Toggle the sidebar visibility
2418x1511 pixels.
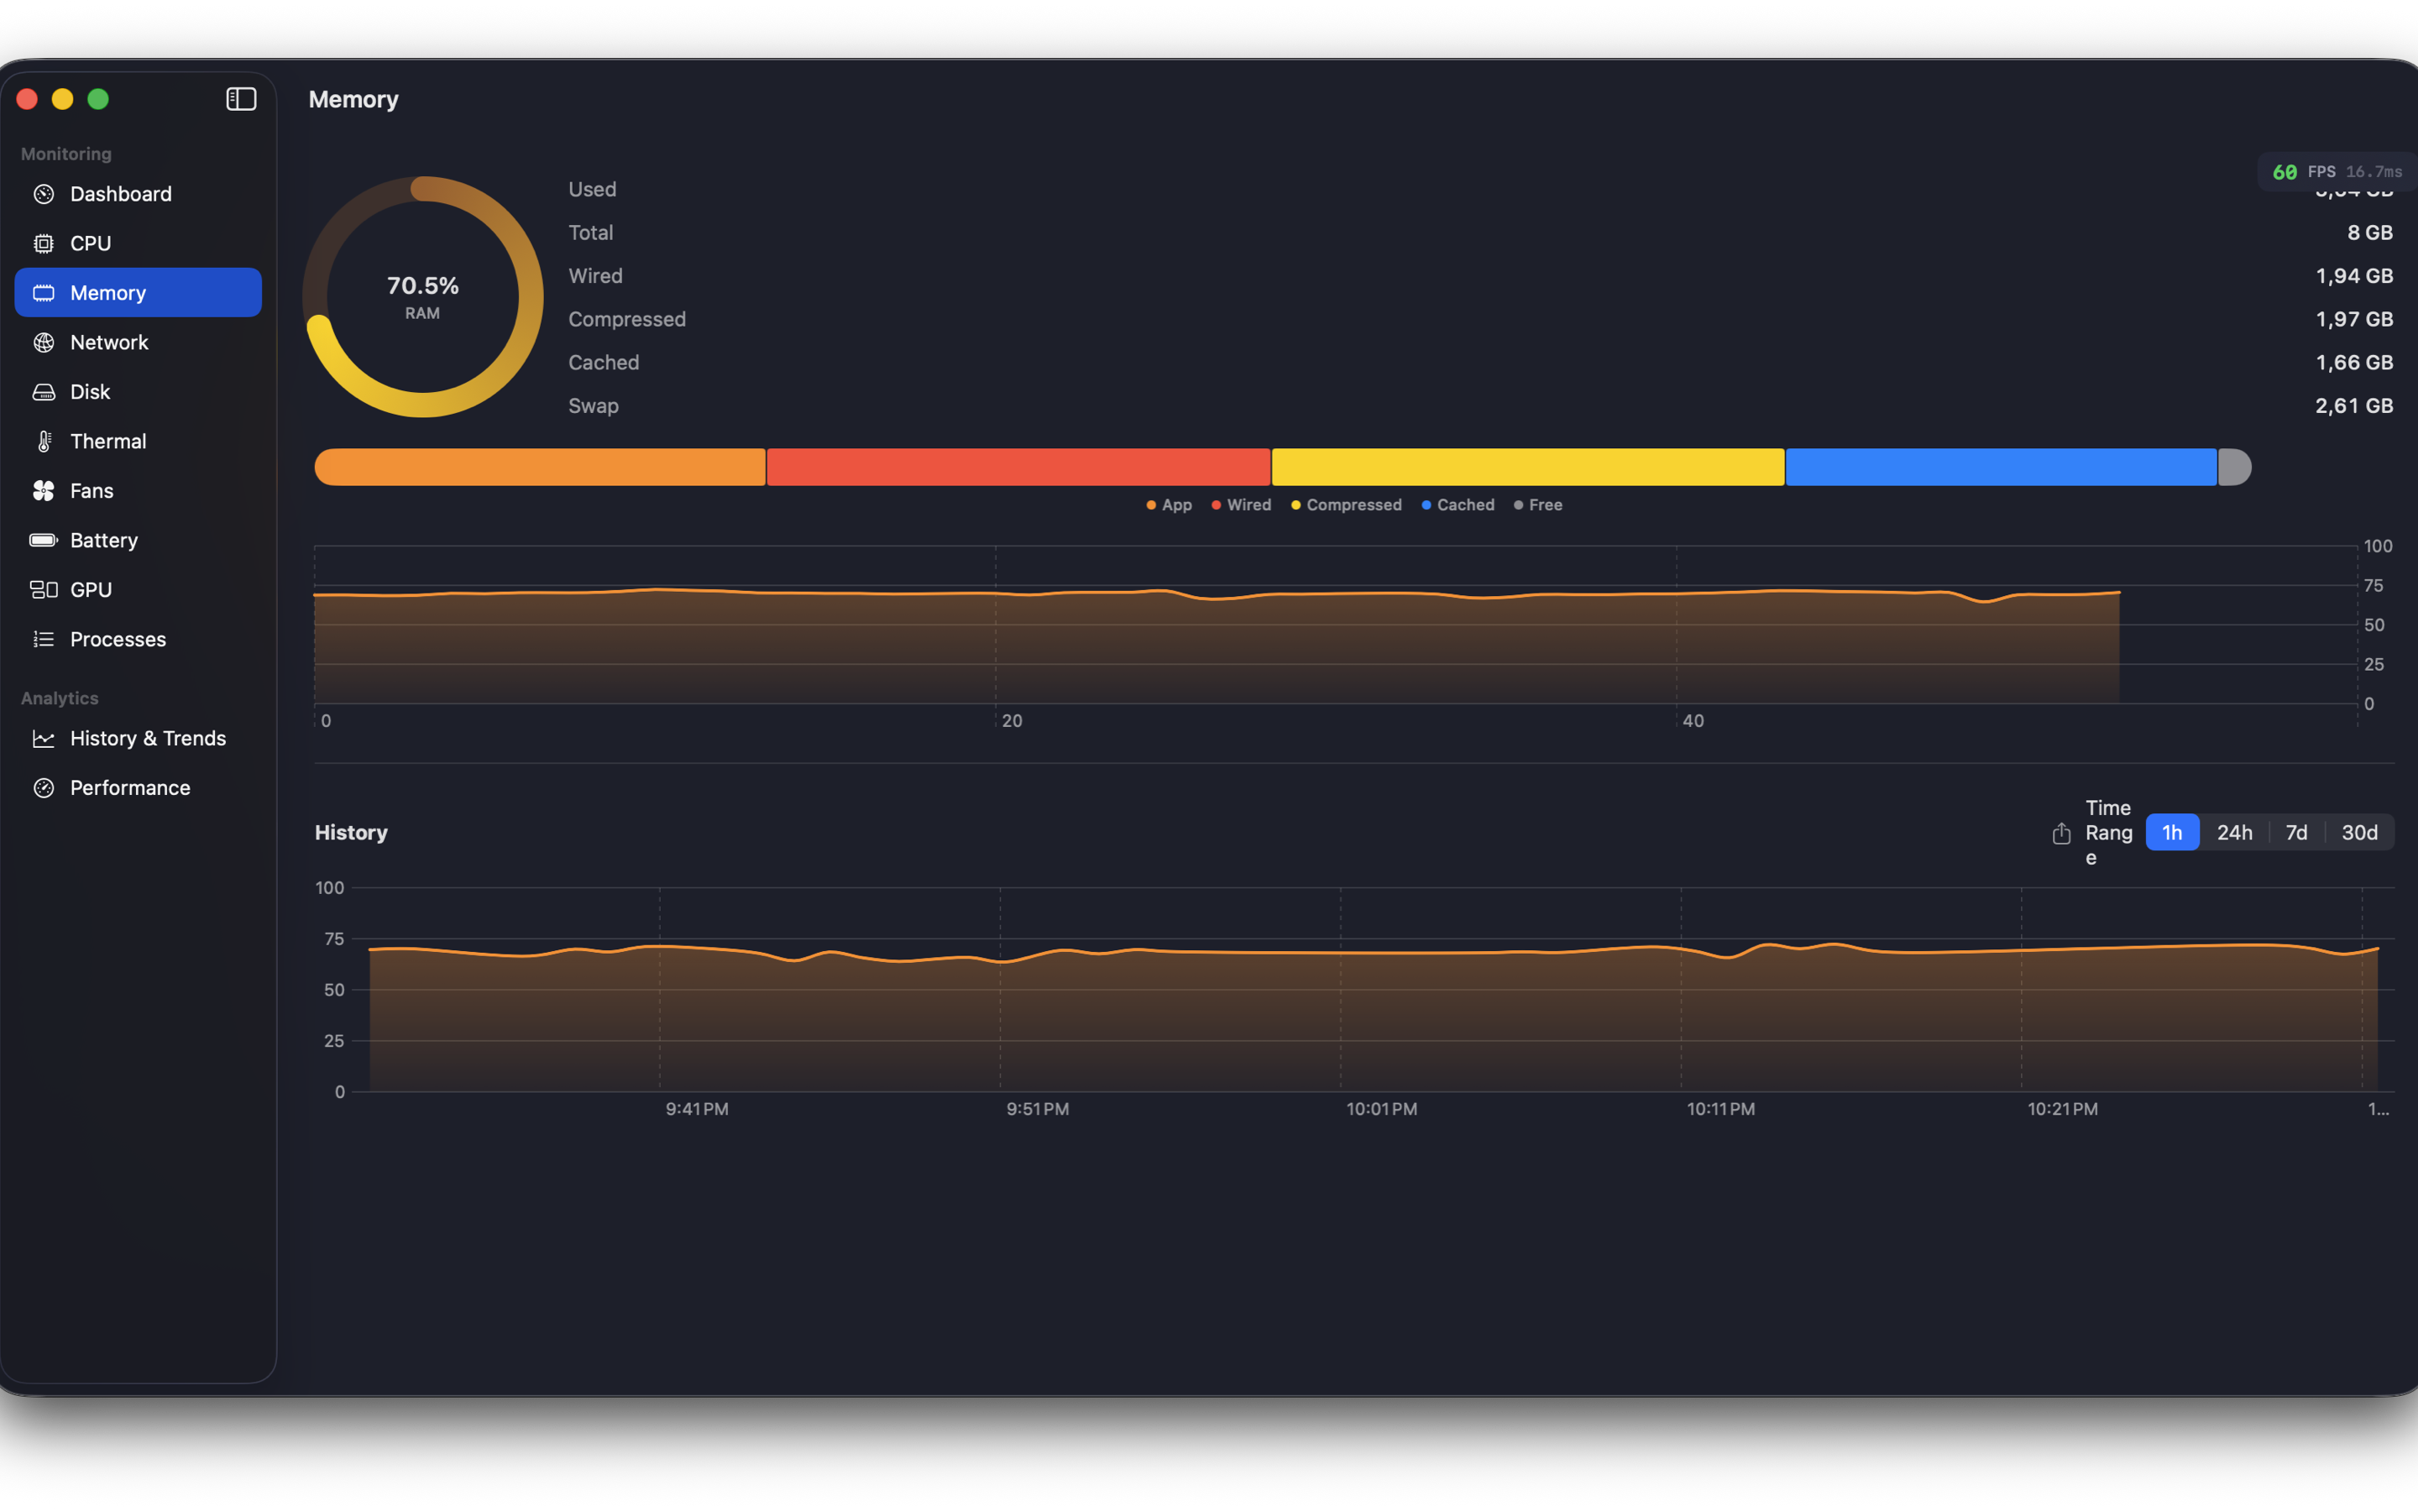coord(241,99)
